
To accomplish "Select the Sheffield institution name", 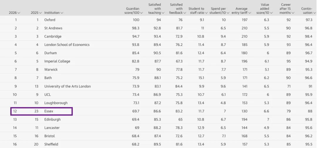I will (x=51, y=144).
